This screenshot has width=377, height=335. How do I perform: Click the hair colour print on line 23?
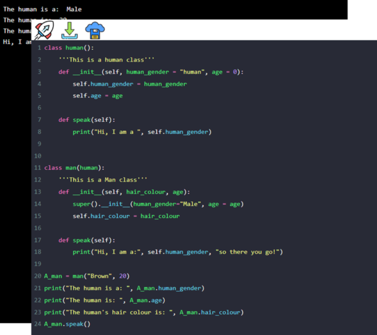[x=144, y=312]
